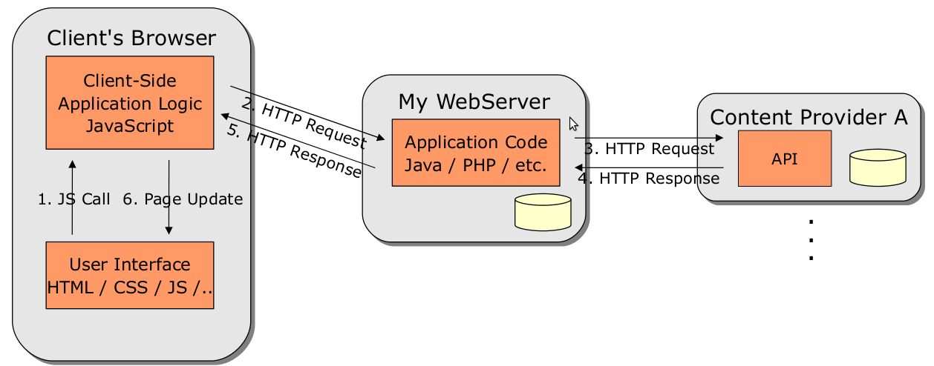
Task: Select the vertical dots below Content Provider A
Action: pos(811,239)
